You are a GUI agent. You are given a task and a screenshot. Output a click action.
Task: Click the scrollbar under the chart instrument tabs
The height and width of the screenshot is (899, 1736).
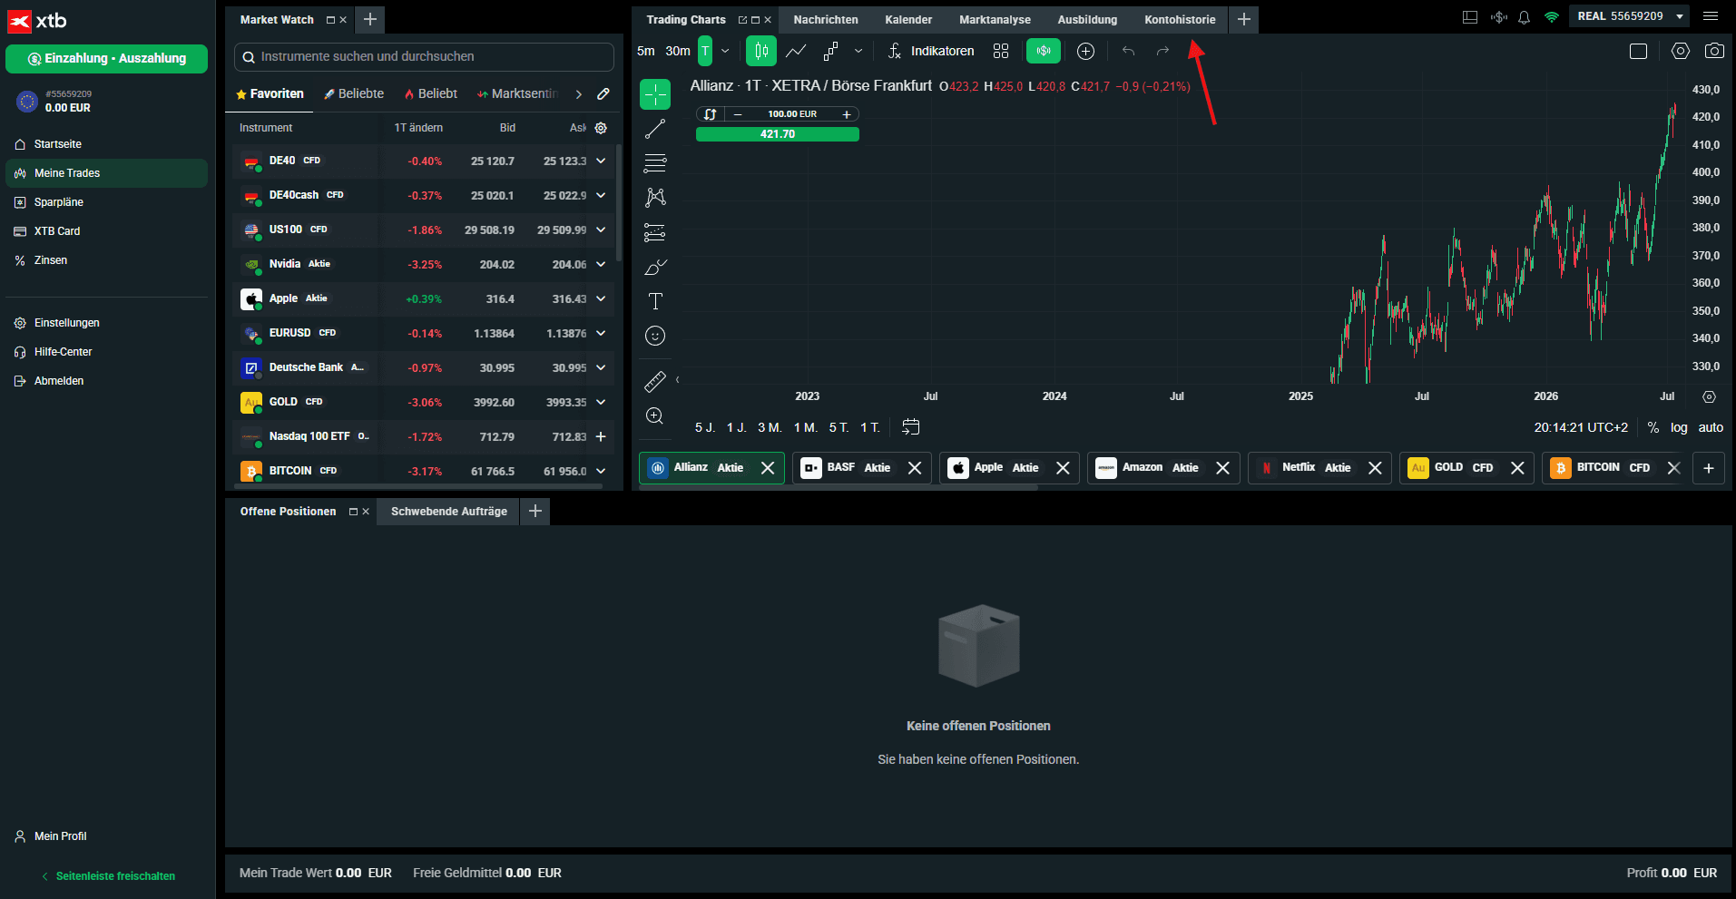(x=839, y=487)
